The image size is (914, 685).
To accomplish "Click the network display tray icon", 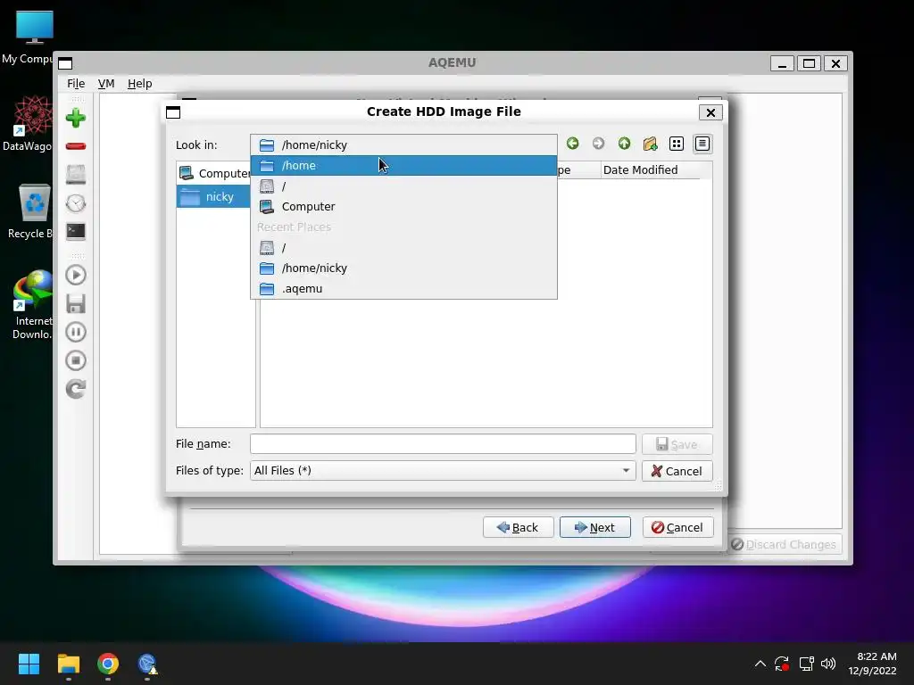I will tap(806, 664).
